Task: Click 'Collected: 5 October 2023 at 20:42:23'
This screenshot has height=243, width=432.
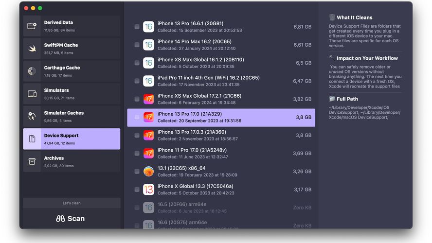Action: click(196, 193)
